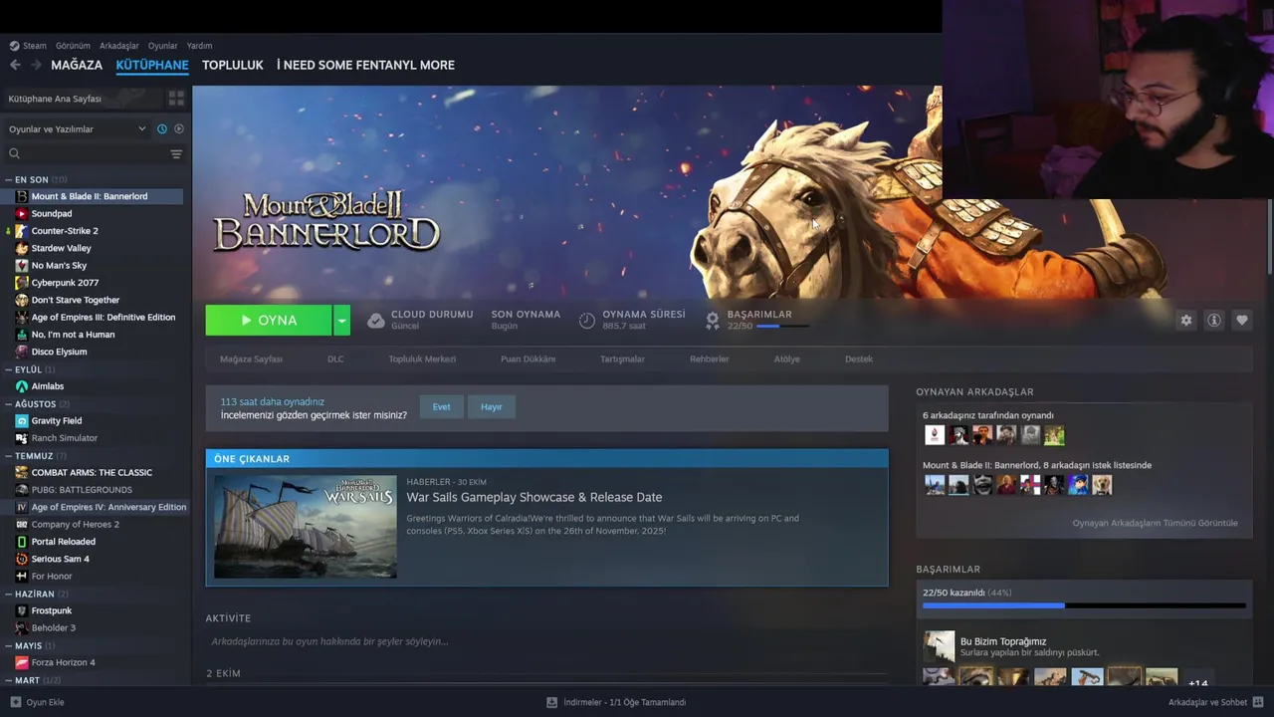Click Evet to review your review
1274x717 pixels.
click(x=441, y=406)
